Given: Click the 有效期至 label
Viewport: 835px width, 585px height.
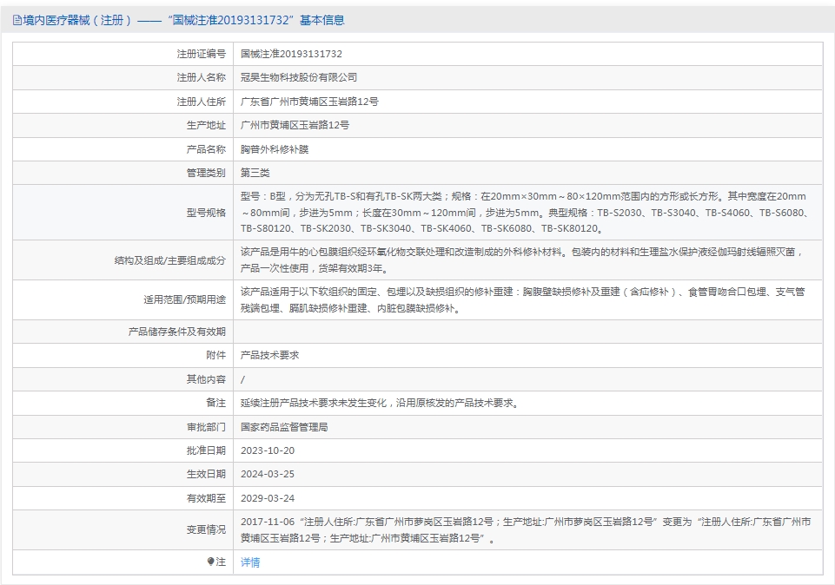Looking at the screenshot, I should click(x=206, y=498).
